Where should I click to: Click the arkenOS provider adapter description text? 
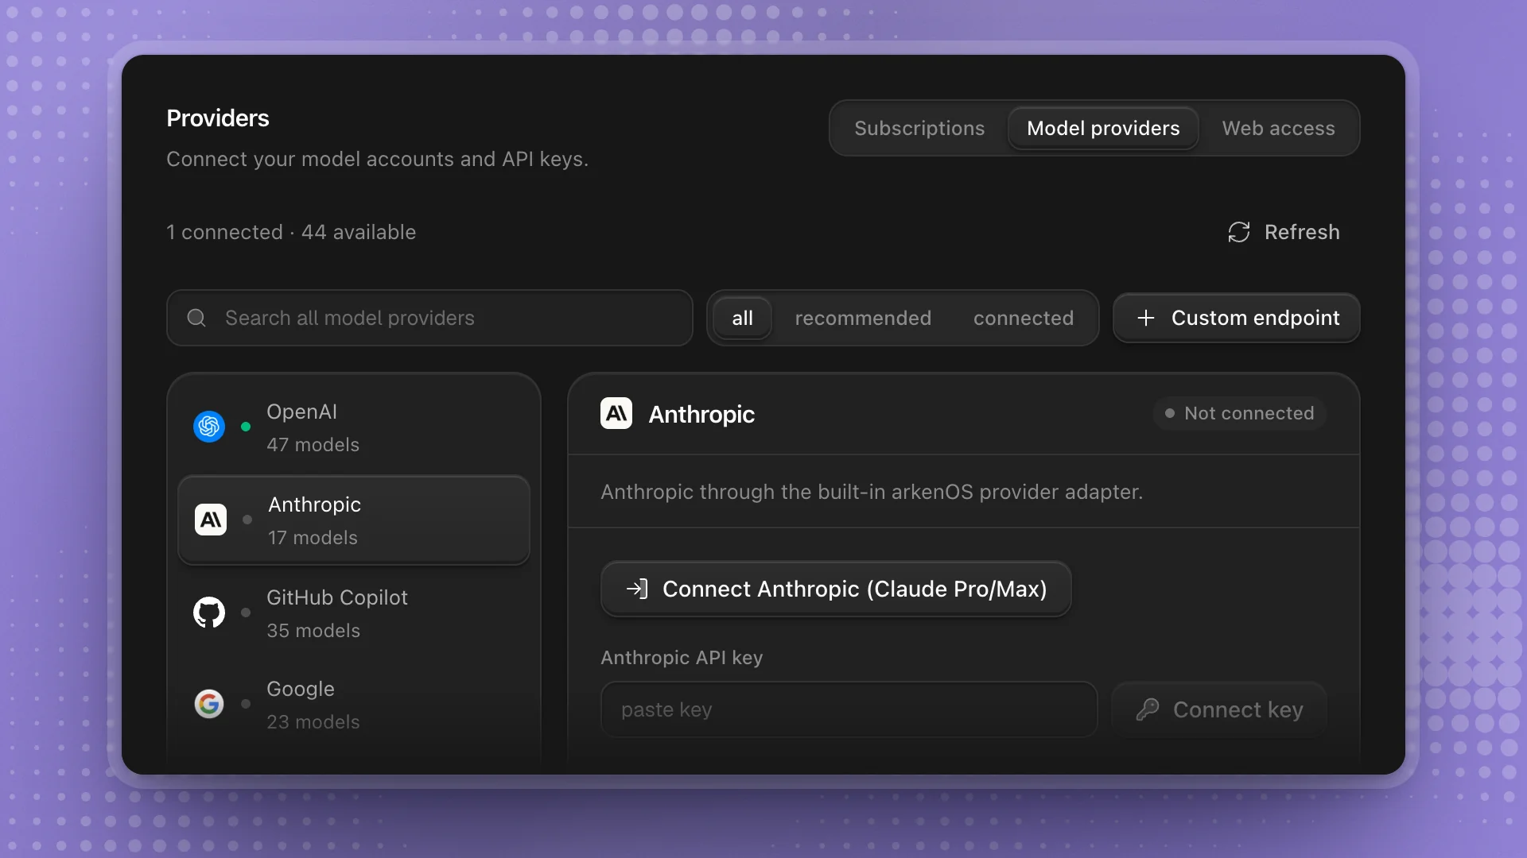[x=872, y=492]
